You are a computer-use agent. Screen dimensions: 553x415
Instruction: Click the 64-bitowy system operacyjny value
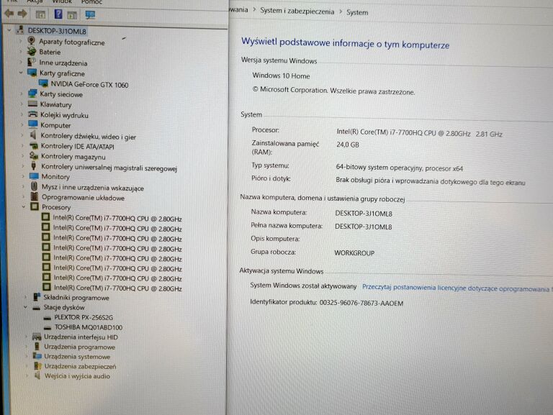tap(399, 168)
